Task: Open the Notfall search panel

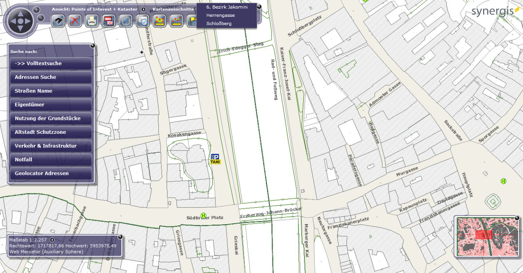Action: point(50,160)
